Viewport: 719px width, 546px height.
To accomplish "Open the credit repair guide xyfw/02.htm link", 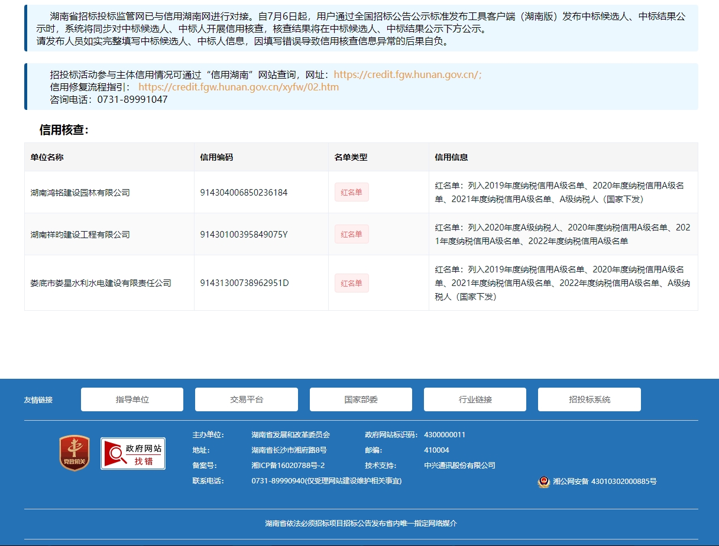I will (238, 87).
